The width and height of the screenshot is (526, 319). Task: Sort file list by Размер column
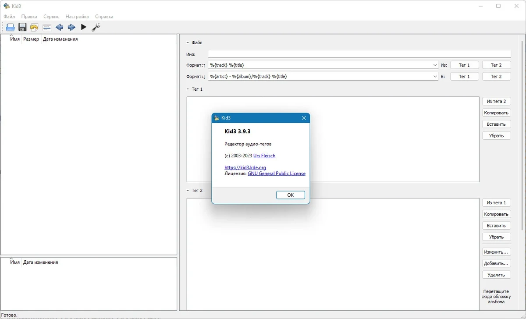click(x=31, y=39)
